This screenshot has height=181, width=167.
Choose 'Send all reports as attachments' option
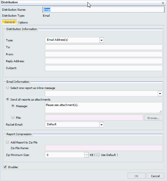8,99
